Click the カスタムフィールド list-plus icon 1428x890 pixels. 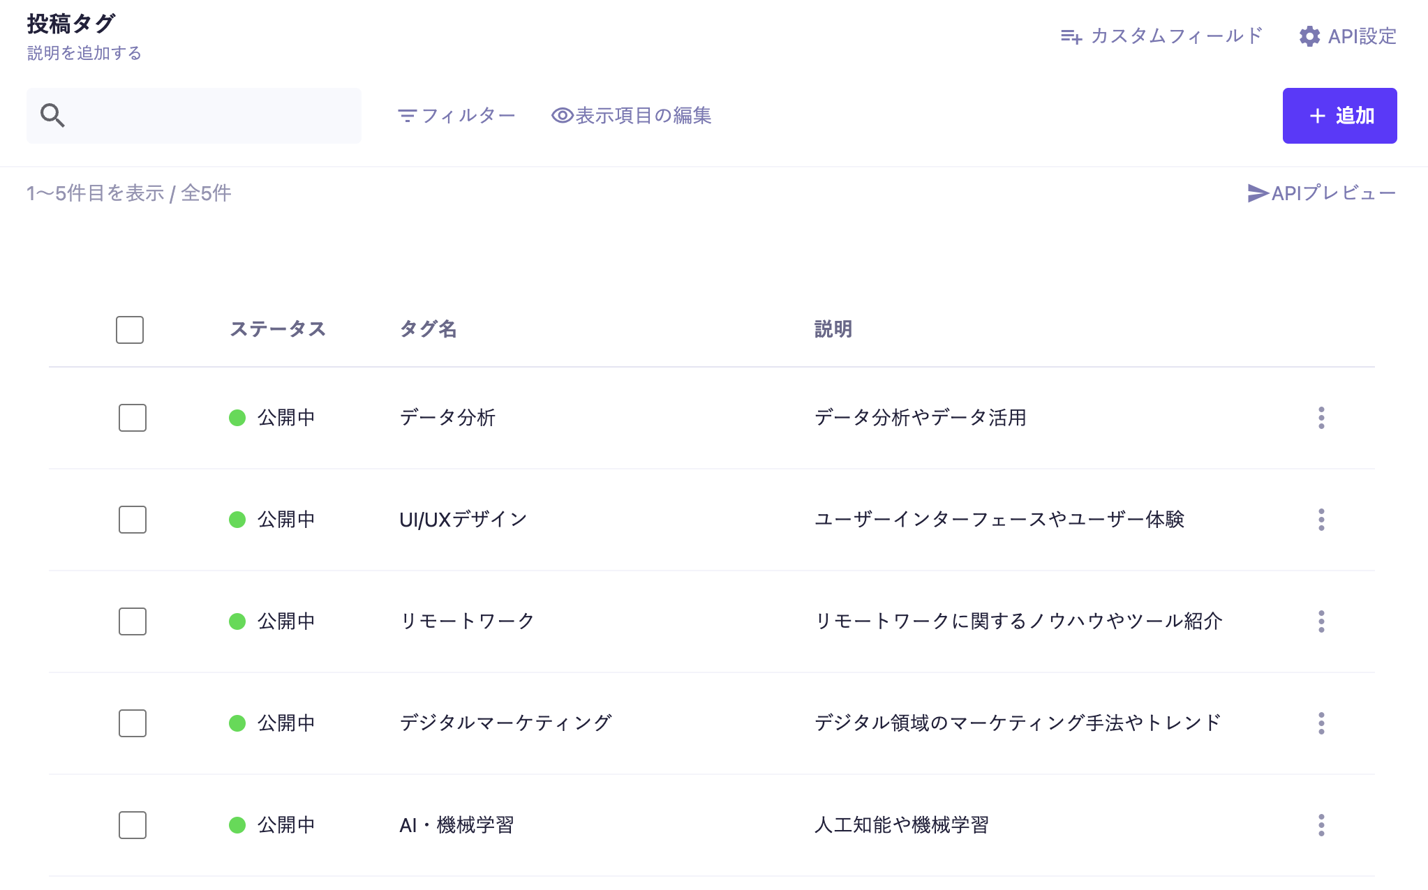coord(1071,36)
